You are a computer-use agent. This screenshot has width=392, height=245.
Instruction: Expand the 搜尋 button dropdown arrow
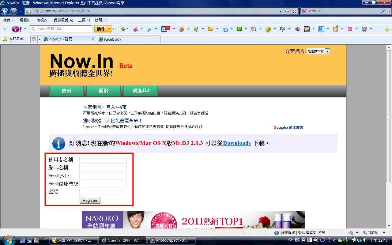(x=109, y=29)
